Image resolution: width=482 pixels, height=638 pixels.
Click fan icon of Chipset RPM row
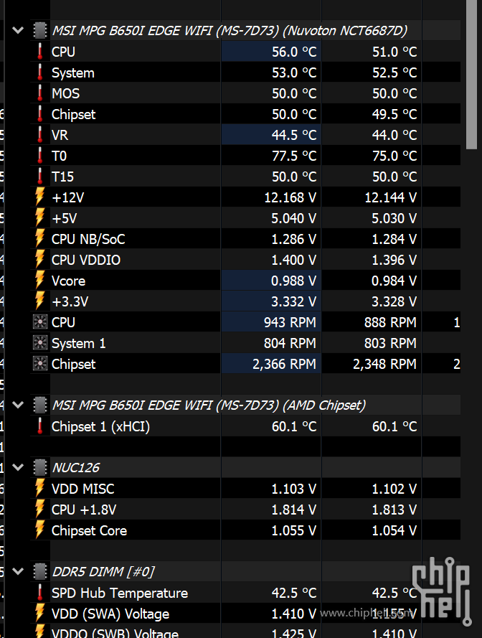click(x=40, y=364)
